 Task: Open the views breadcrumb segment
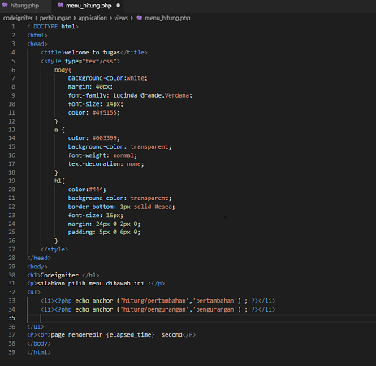pos(121,18)
